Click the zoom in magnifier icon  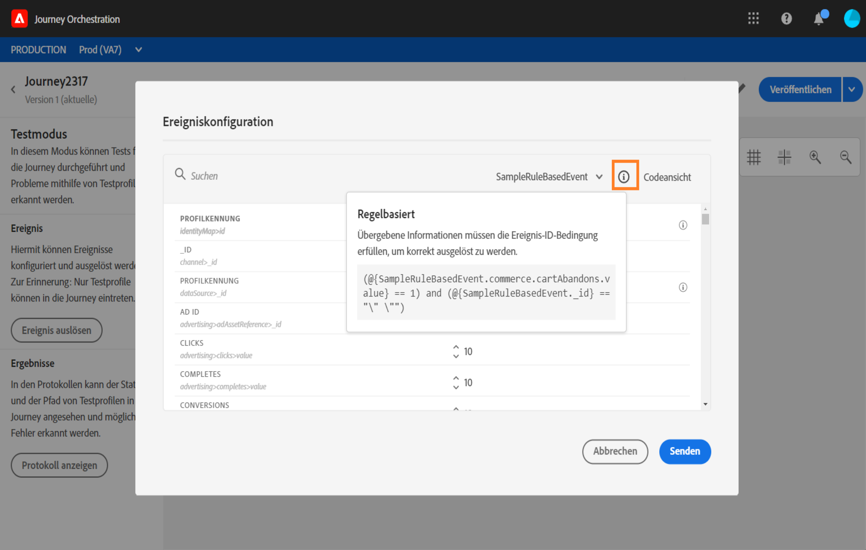[x=815, y=157]
